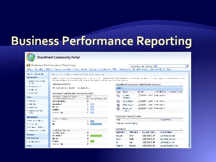Open Customer Satisfaction Survey in the sidebar
Image resolution: width=216 pixels, height=162 pixels.
37,82
